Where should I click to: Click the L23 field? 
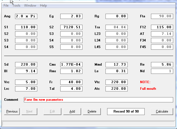tap(117, 34)
